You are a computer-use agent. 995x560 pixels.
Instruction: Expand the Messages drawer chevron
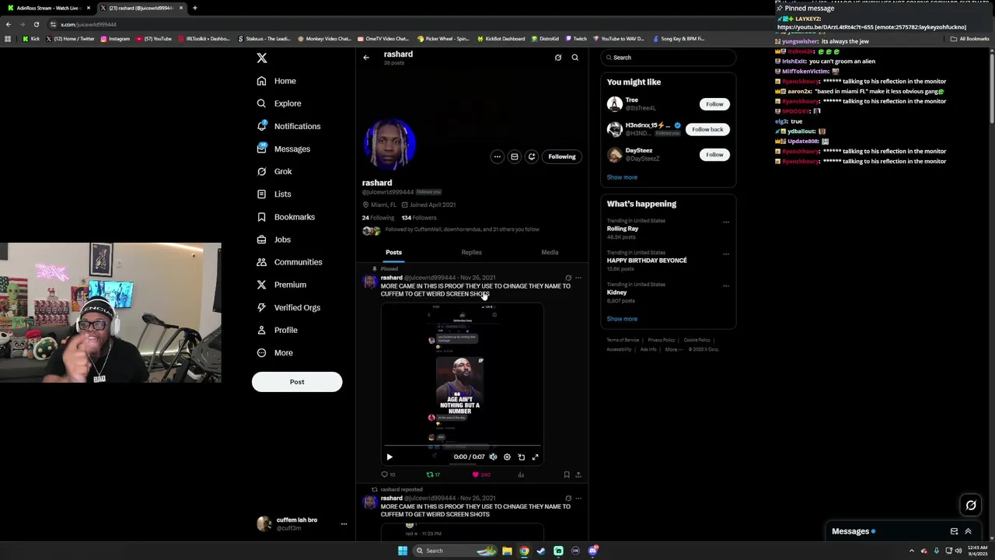[968, 531]
